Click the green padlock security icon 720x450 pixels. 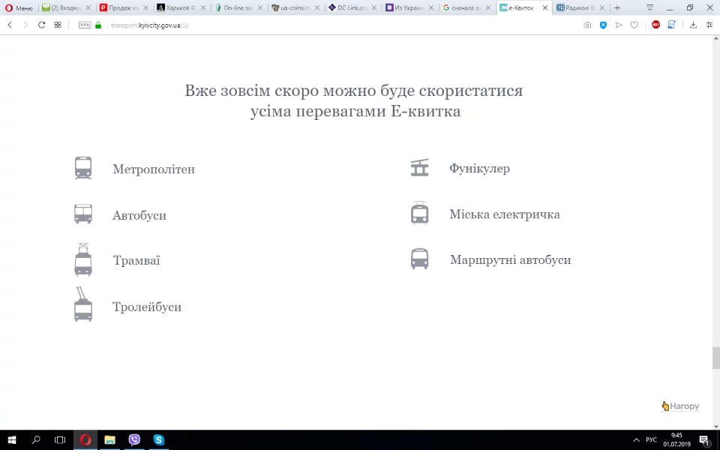97,25
